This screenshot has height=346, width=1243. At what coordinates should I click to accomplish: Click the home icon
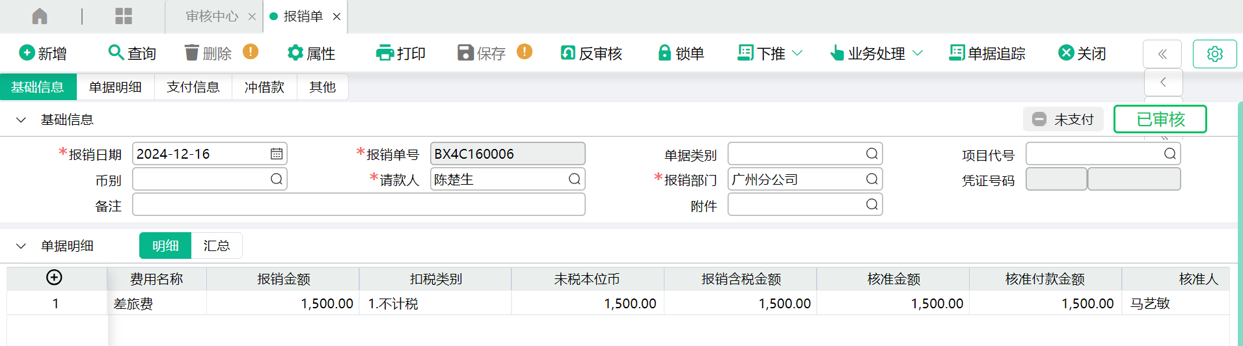click(40, 16)
